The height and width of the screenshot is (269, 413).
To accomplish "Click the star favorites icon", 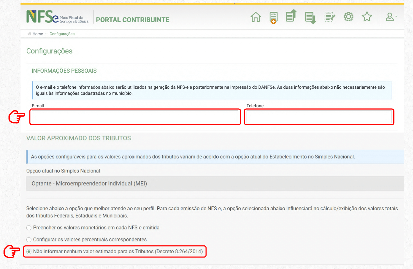I will [367, 17].
